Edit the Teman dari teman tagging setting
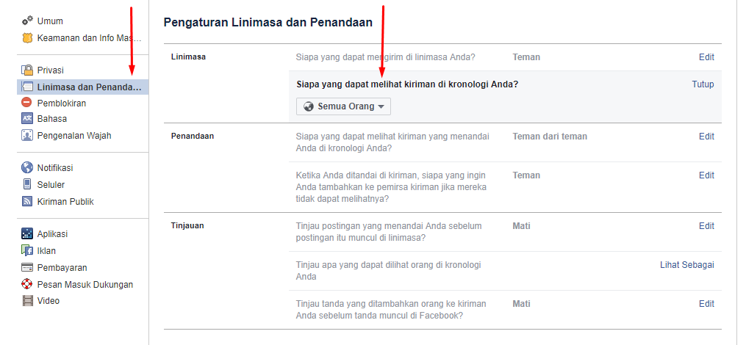746x345 pixels. click(x=706, y=137)
